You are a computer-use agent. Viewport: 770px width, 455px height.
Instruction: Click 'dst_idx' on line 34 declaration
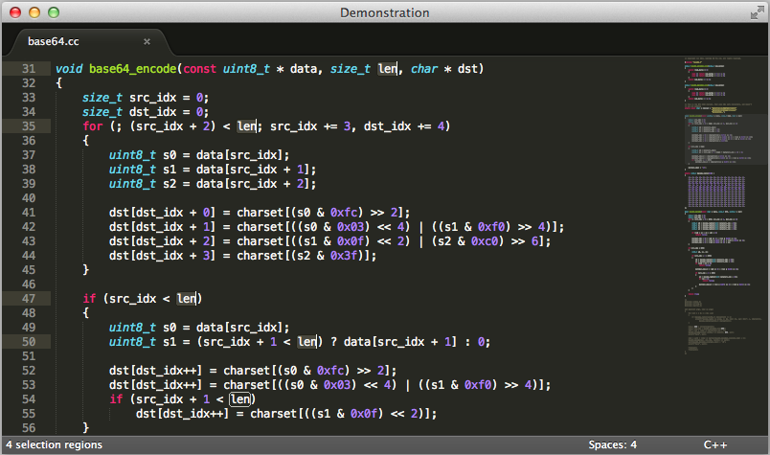(x=152, y=112)
